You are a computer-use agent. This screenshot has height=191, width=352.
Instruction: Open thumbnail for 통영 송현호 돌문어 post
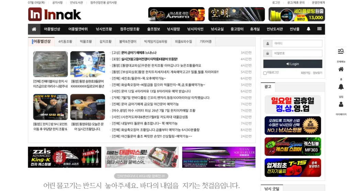click(x=88, y=64)
